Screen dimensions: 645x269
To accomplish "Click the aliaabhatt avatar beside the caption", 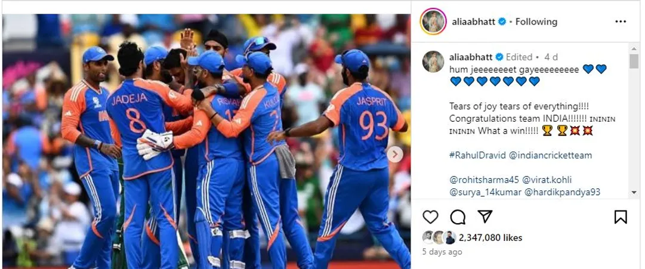I will (433, 61).
